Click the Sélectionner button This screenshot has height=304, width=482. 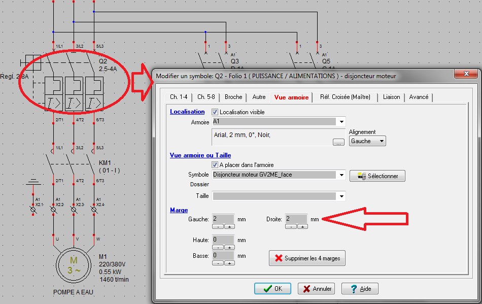(377, 176)
